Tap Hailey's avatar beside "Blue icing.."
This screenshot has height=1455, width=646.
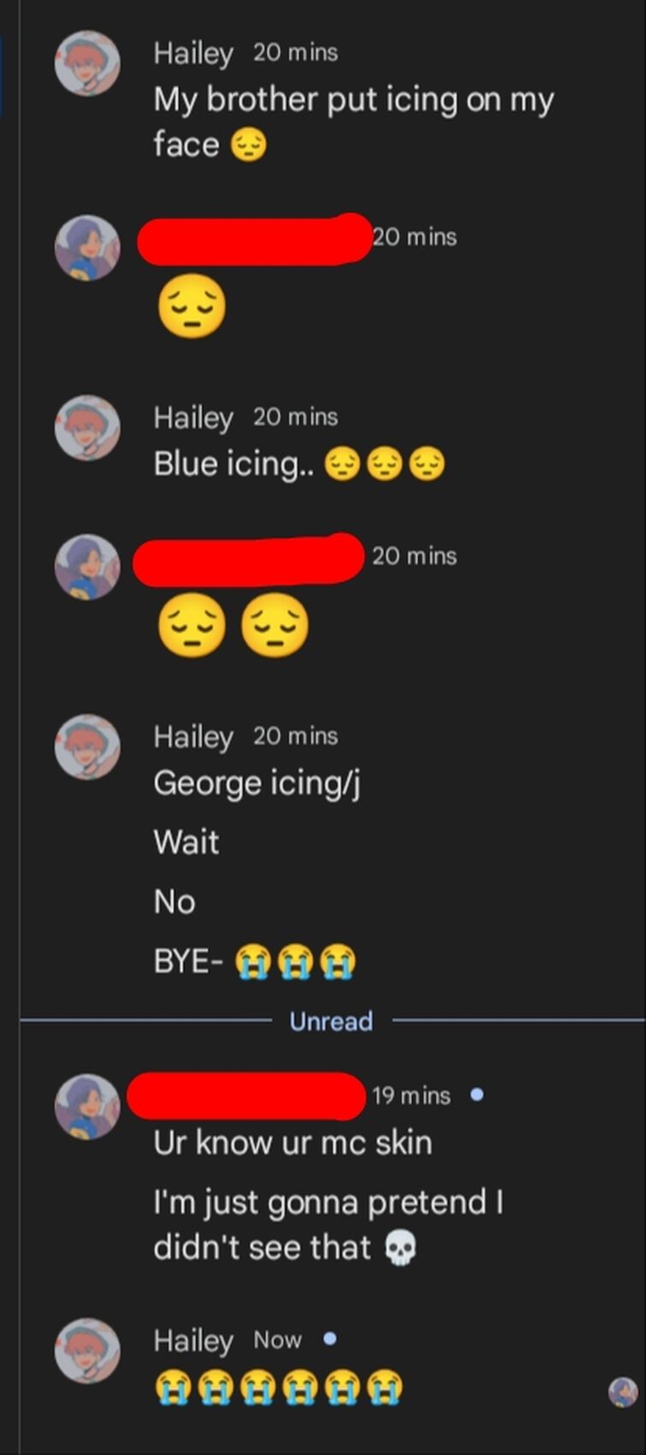coord(87,428)
